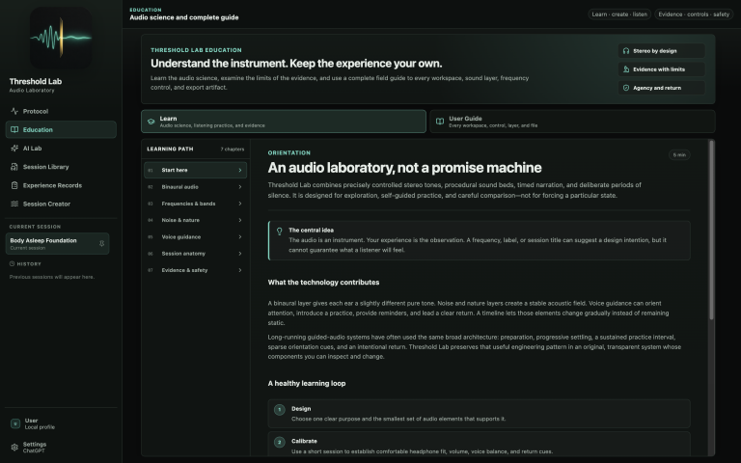Click the pin icon on Body Asleep Foundation

point(101,243)
